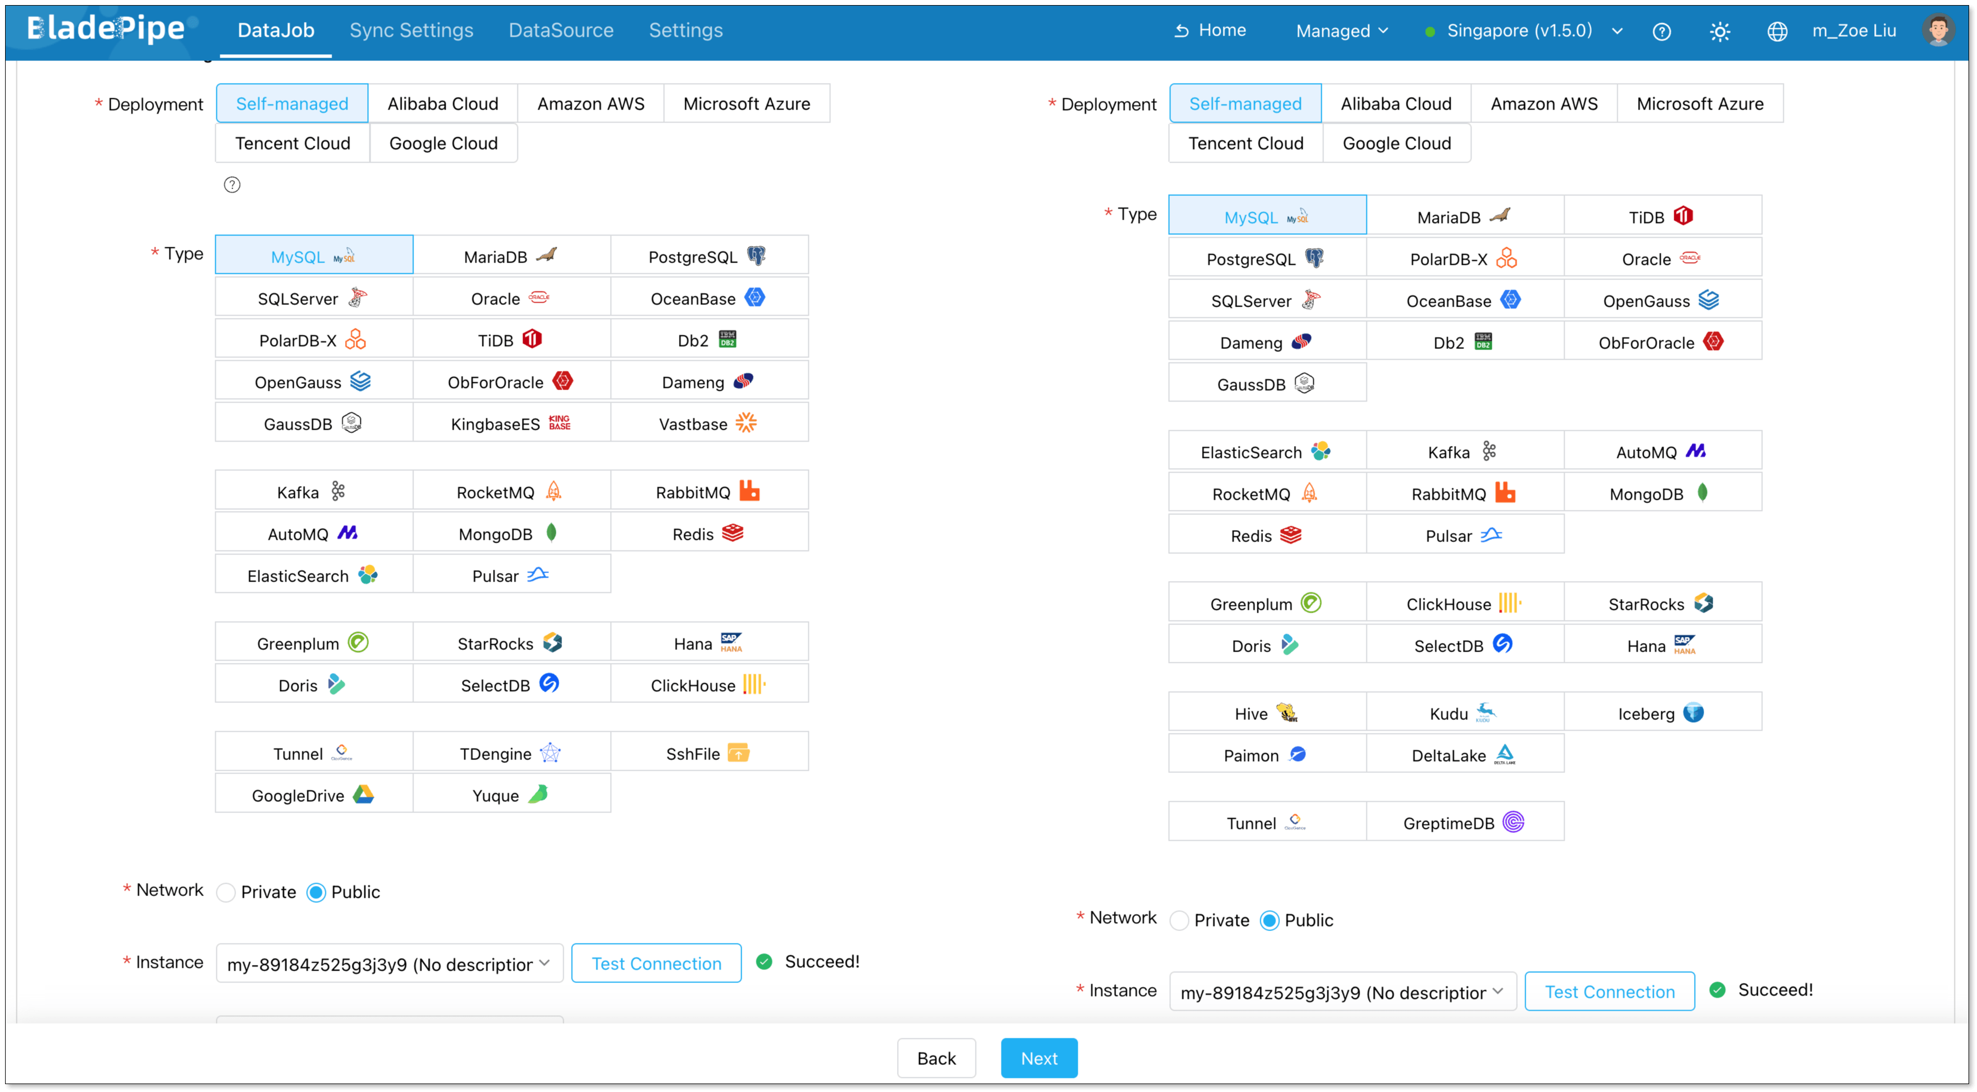Choose Alibaba Cloud in left Deployment
1977x1092 pixels.
coord(443,103)
